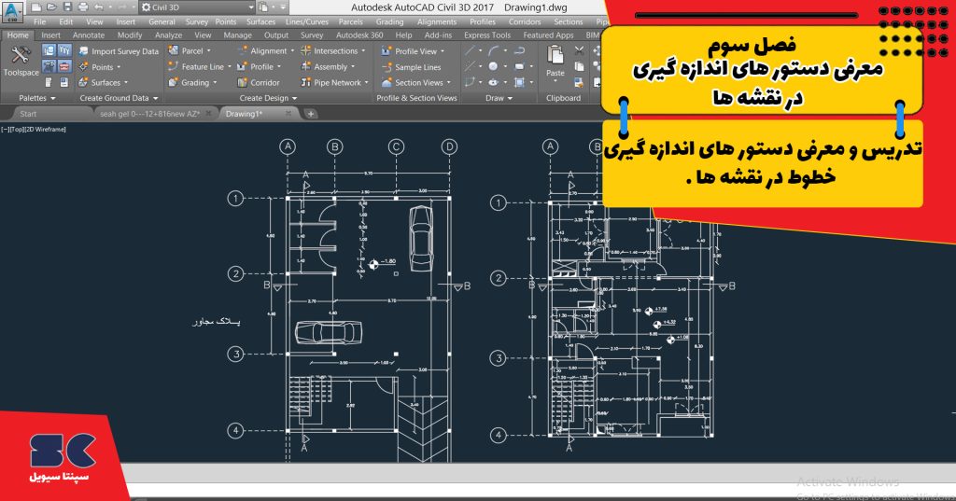
Task: Click the Import Survey Data icon
Action: (x=83, y=51)
